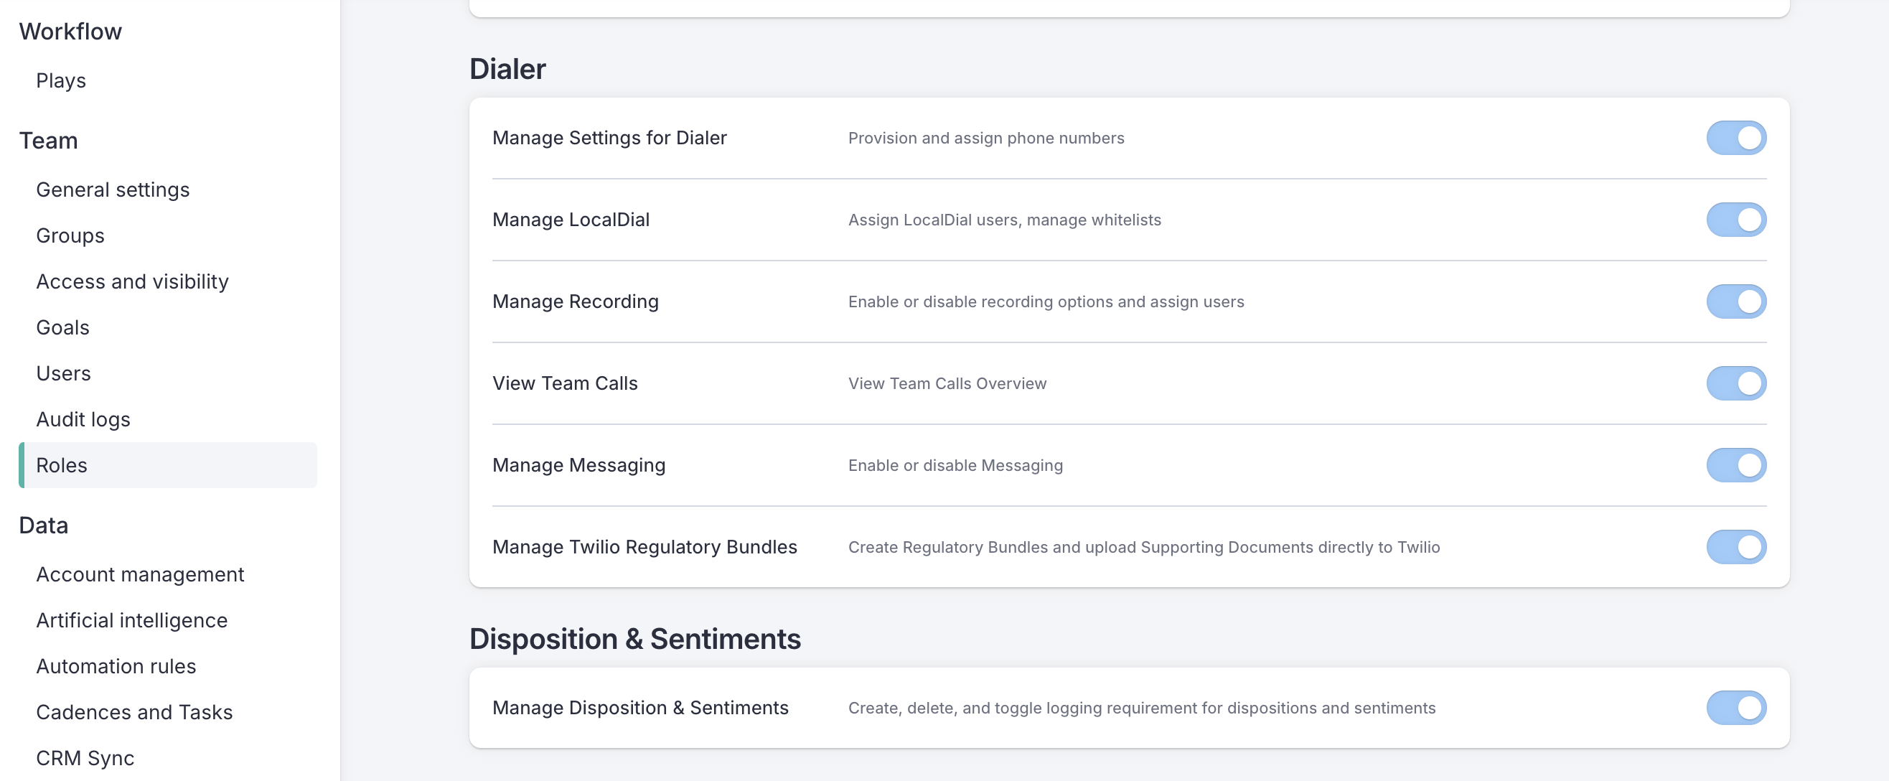Screen dimensions: 1889x781
Task: Switch off Manage Recording toggle
Action: (x=1735, y=301)
